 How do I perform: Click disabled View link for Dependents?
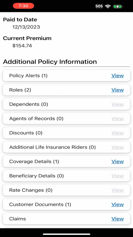tap(117, 104)
